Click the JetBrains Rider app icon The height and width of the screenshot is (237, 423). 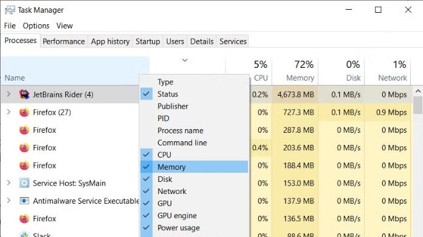click(24, 95)
